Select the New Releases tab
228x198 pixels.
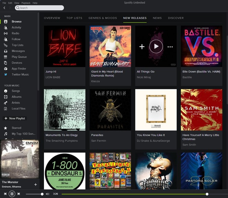pyautogui.click(x=135, y=18)
